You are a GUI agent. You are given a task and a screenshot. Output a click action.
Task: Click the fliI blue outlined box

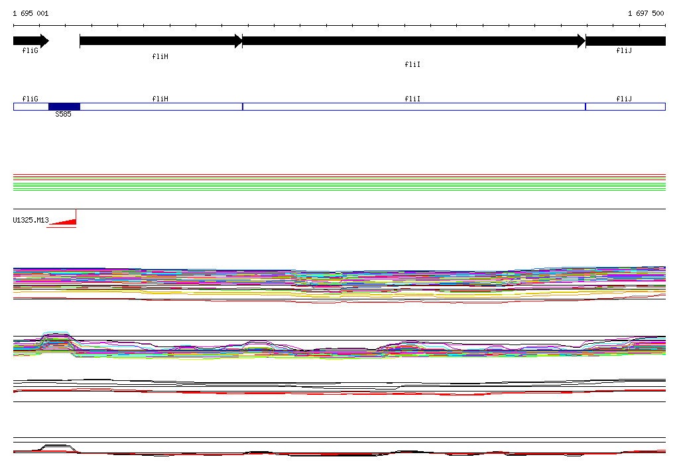(414, 107)
